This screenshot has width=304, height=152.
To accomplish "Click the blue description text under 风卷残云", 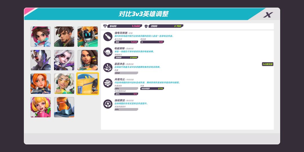I will [147, 82].
